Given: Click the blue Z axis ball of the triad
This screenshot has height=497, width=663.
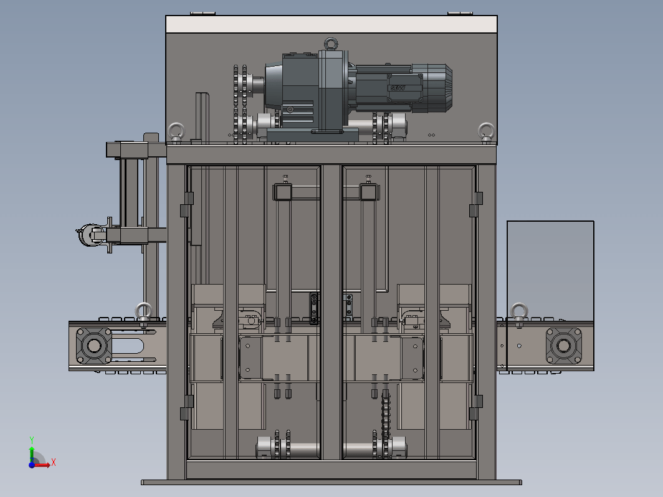Looking at the screenshot, I should pyautogui.click(x=32, y=465).
